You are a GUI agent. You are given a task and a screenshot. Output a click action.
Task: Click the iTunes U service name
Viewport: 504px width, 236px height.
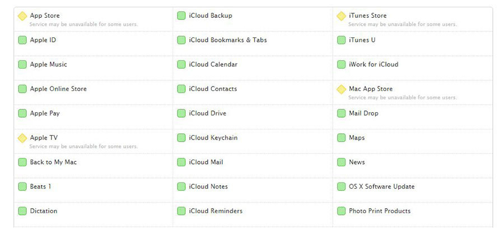point(362,40)
